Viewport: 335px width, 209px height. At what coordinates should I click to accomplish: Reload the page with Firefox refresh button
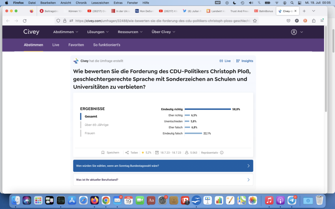click(25, 21)
